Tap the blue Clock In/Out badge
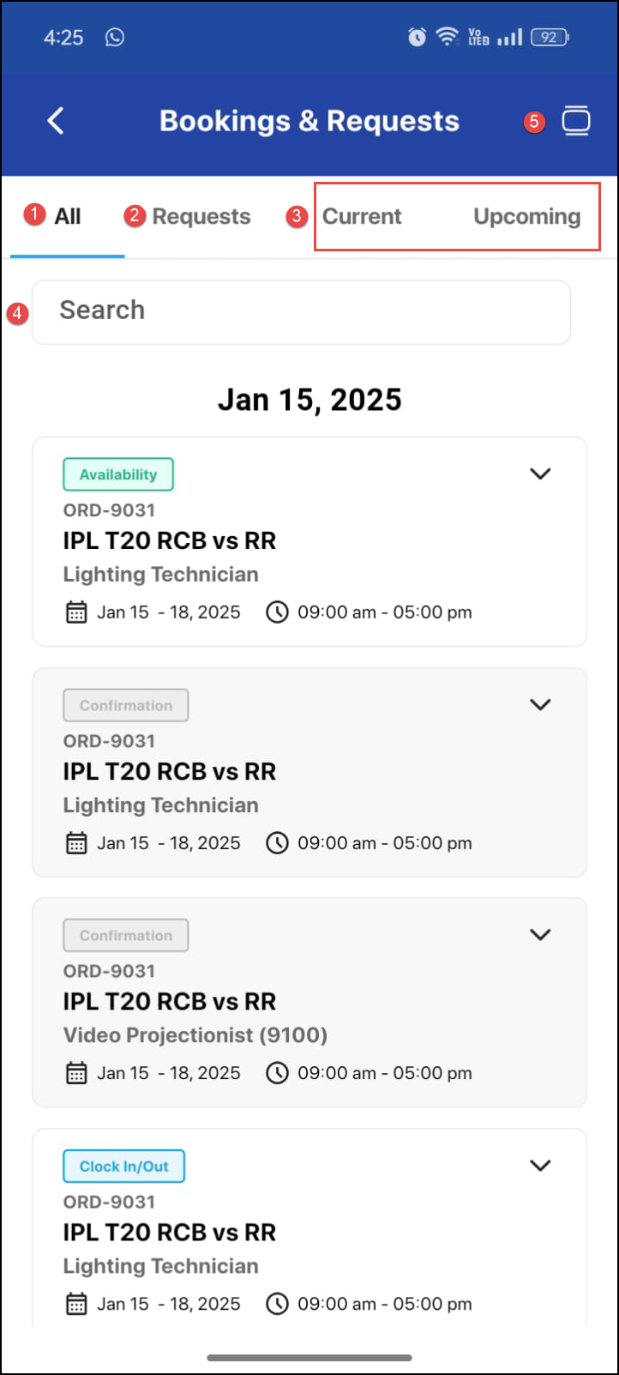Screen dimensions: 619x1375 coord(124,1167)
